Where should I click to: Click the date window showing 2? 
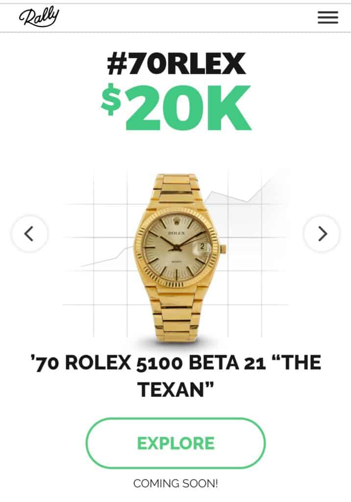coord(202,247)
